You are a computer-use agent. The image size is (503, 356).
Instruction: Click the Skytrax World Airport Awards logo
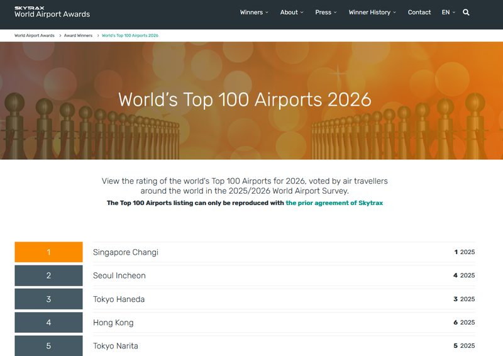tap(52, 12)
